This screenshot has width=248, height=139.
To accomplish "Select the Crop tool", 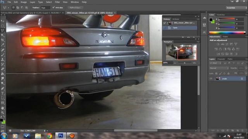I will coord(3,40).
